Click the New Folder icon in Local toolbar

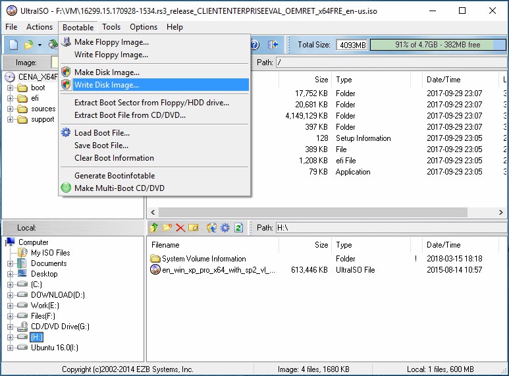coord(167,228)
